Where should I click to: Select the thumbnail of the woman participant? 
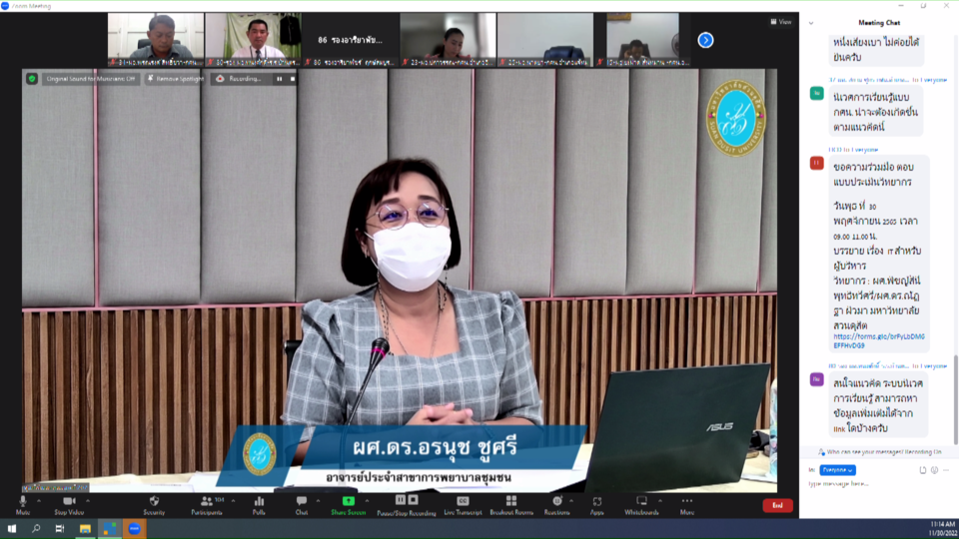pyautogui.click(x=448, y=40)
